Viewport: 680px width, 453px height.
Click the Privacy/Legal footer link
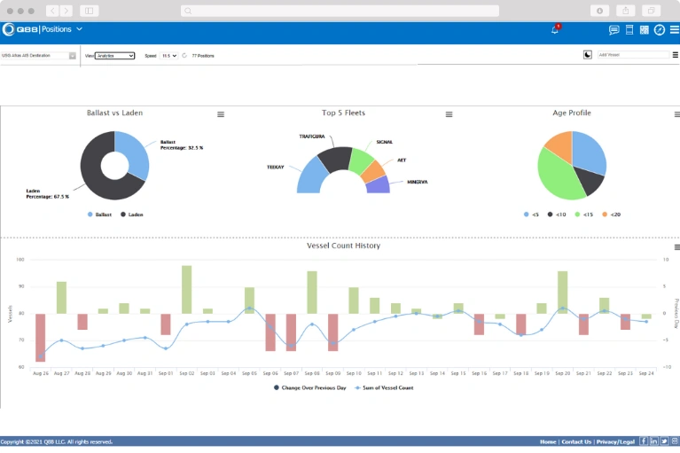(615, 441)
